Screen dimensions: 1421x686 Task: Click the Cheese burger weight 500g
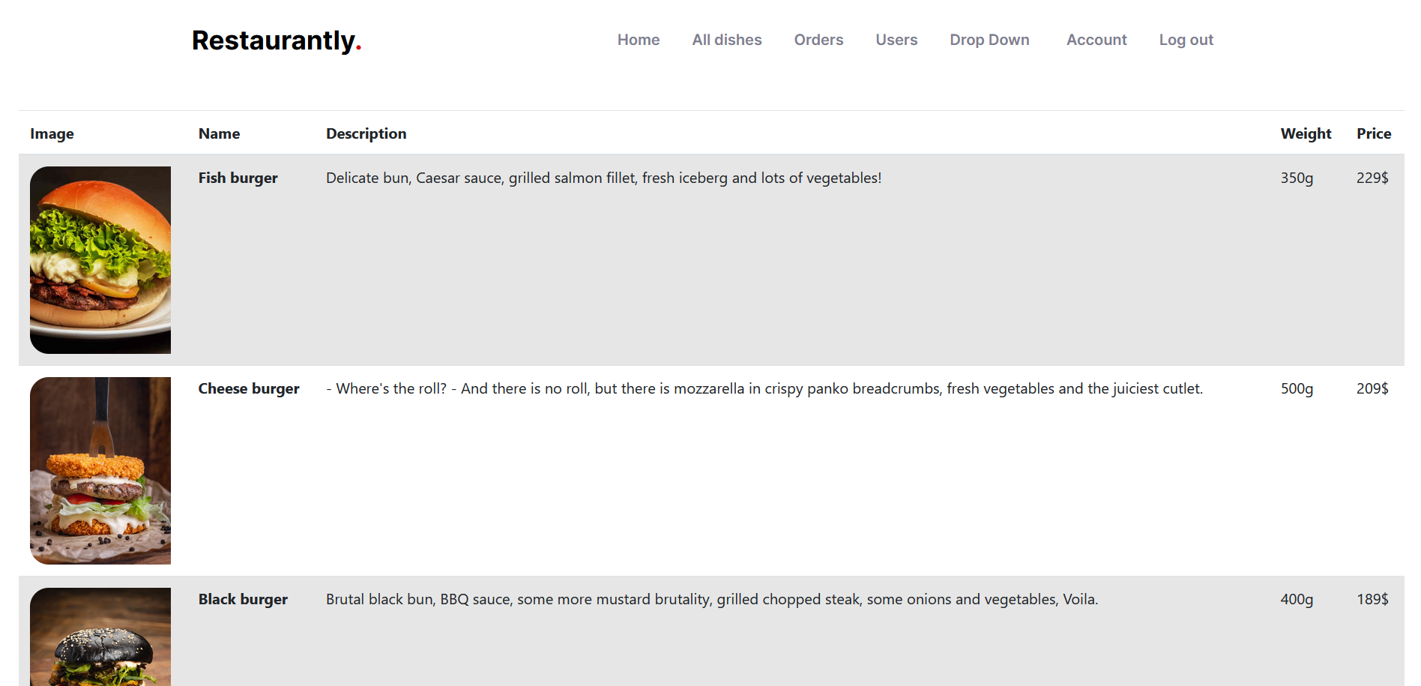click(1297, 388)
